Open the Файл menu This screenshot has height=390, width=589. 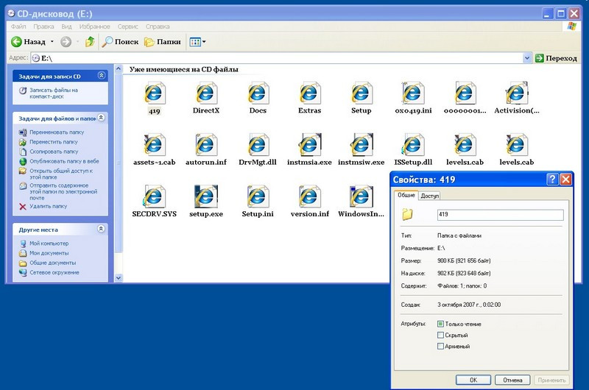click(x=18, y=26)
